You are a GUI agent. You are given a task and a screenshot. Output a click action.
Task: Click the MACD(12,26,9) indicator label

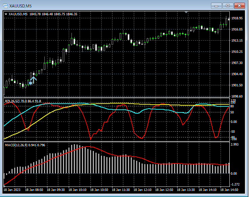[x=17, y=145]
